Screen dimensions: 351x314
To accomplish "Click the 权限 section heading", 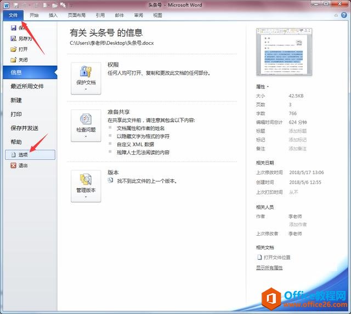I will tap(113, 65).
